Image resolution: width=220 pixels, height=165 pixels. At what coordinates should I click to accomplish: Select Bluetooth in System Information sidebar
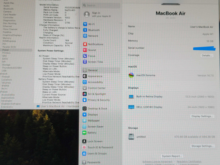click(9, 9)
